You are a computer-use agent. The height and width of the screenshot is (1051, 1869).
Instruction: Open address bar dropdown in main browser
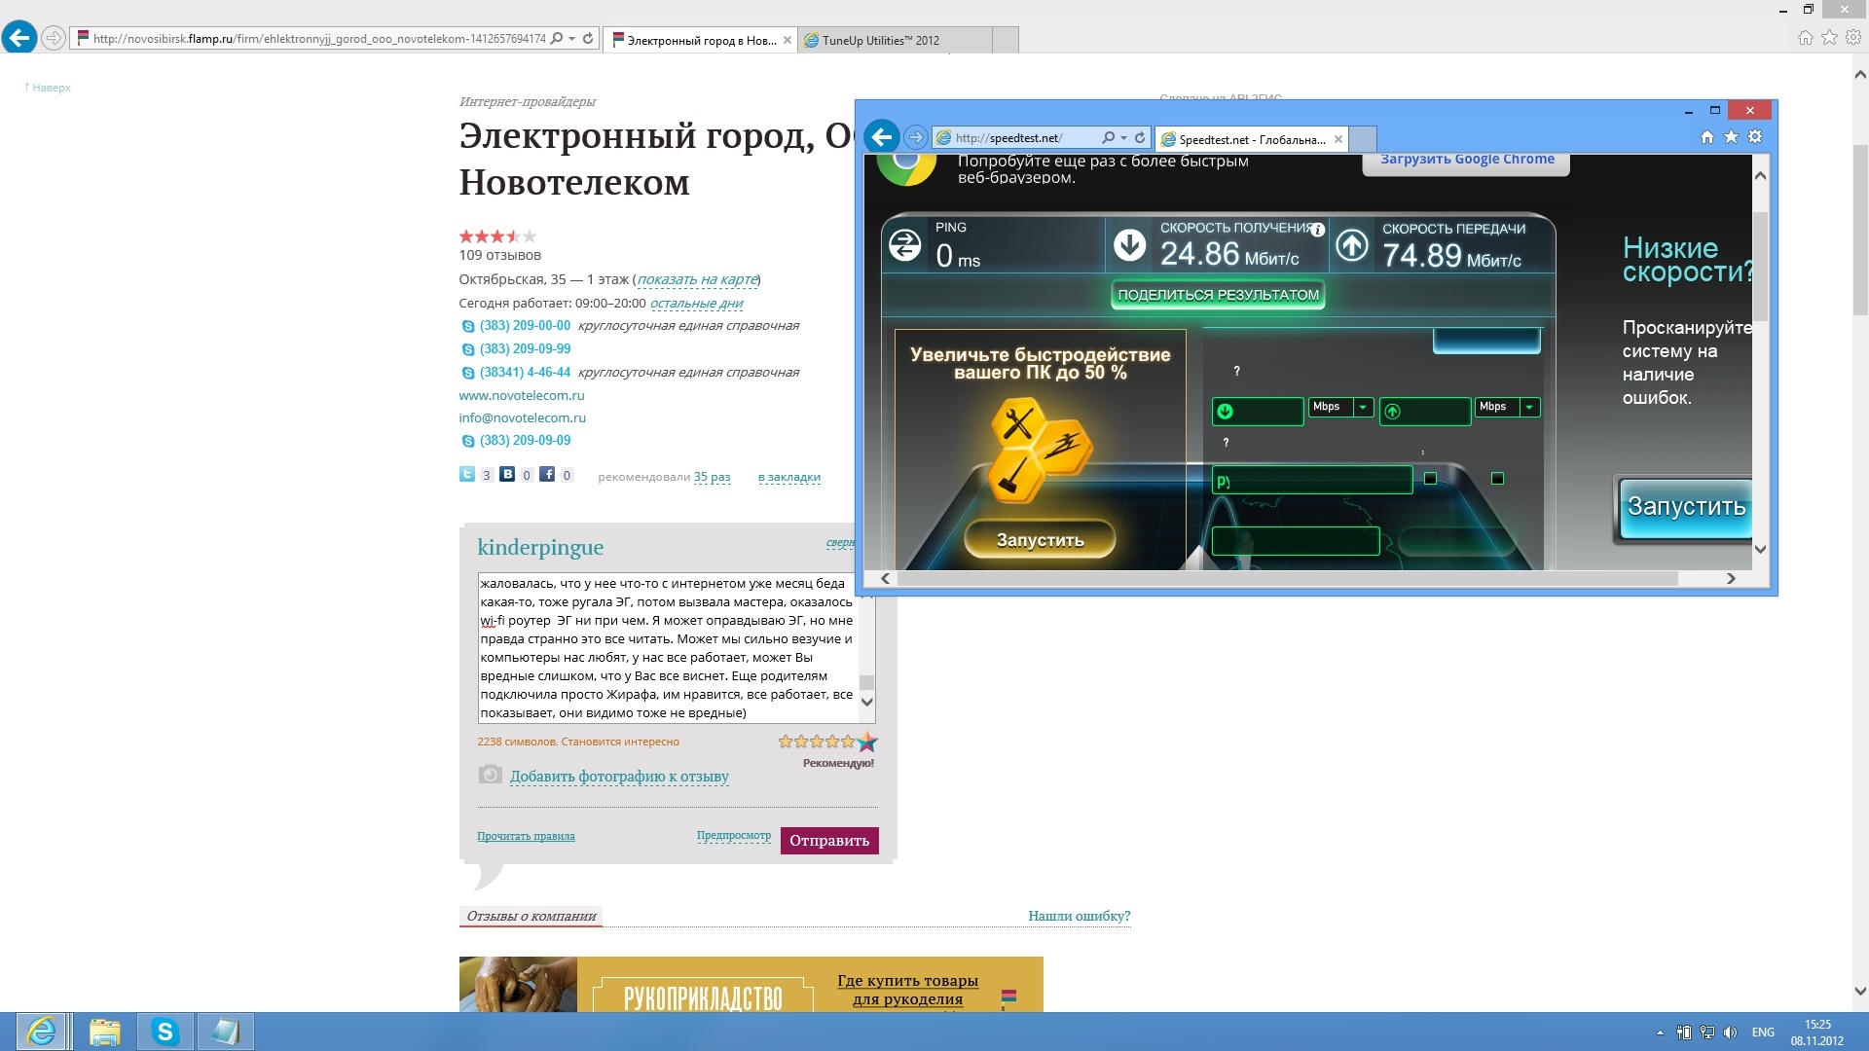[571, 39]
